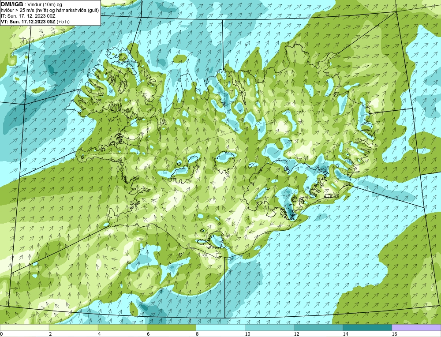This screenshot has width=441, height=337.
Task: Click the 'VT: Sun. 17.12.2023 05Z' valid time
Action: [x=28, y=21]
